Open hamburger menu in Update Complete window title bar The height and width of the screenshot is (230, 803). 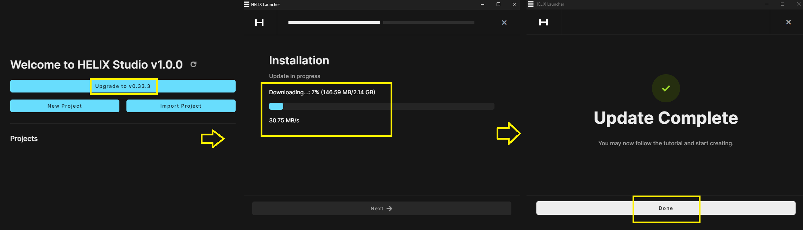click(x=531, y=4)
